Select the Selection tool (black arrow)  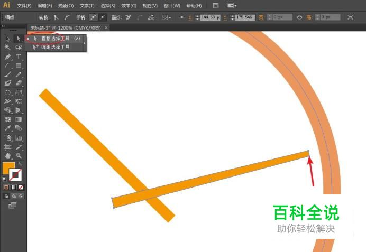[x=7, y=39]
